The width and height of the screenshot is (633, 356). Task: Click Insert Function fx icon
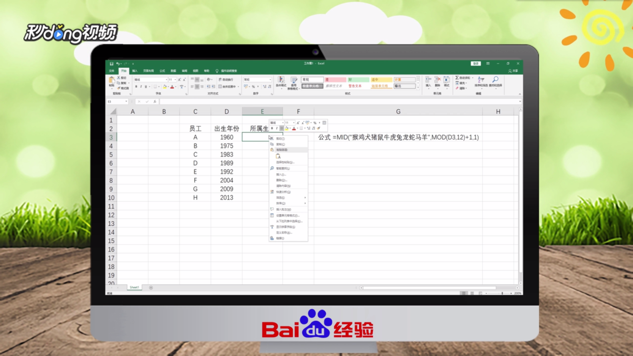click(155, 102)
